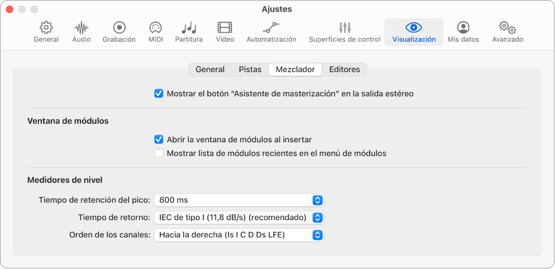Open the Vídeo film strip pane

(x=225, y=32)
